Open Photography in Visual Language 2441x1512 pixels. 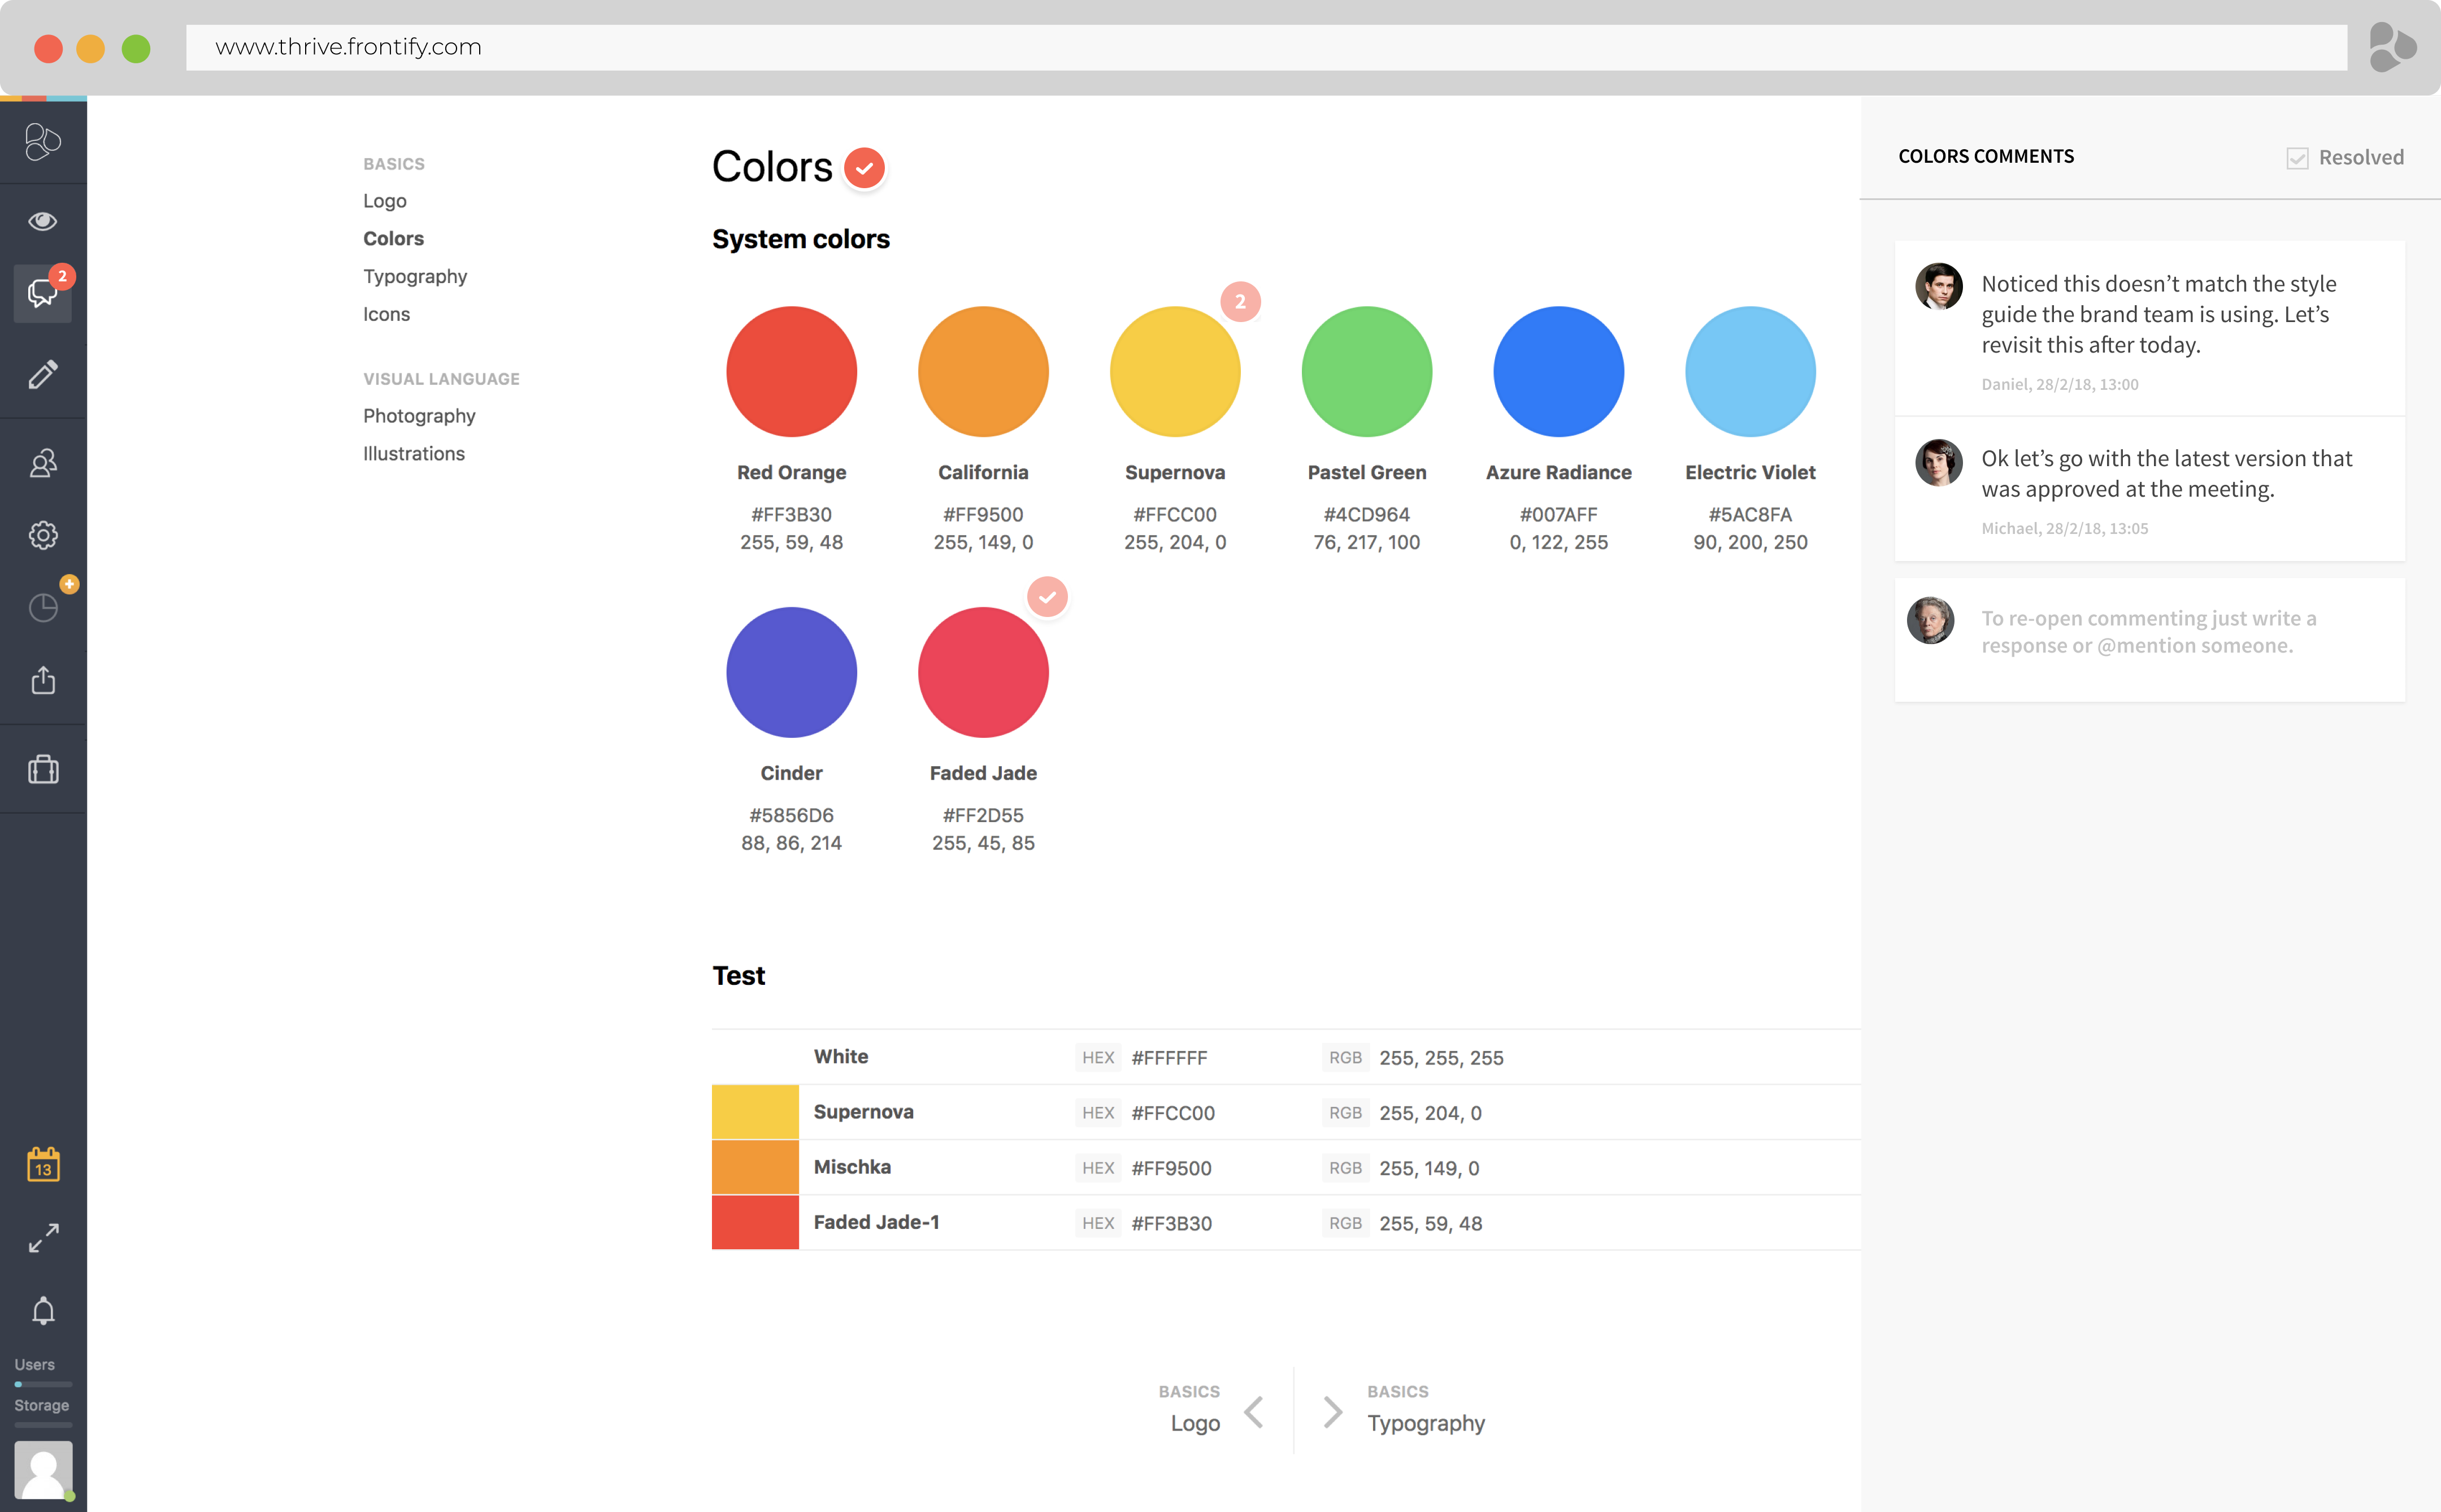click(419, 416)
